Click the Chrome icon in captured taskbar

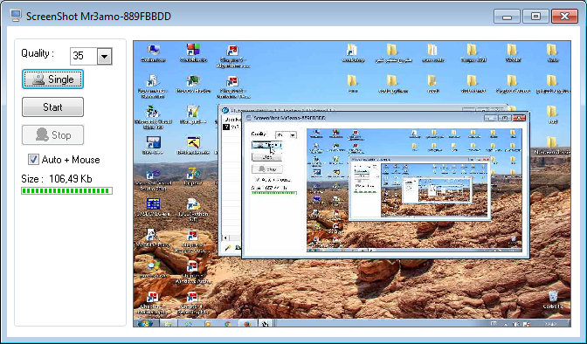pos(228,323)
